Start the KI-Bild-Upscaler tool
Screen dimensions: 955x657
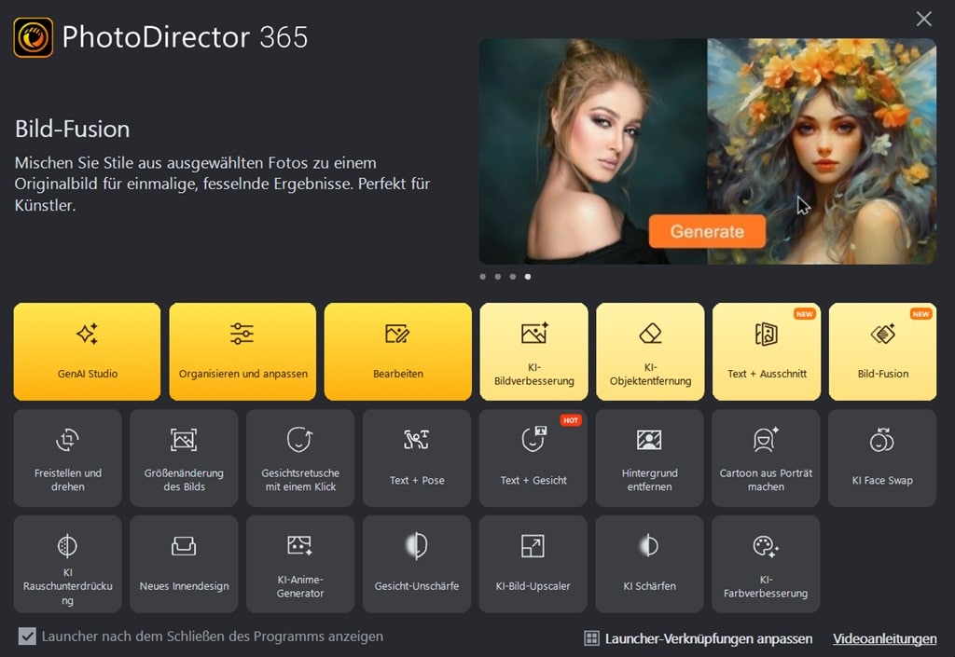click(533, 564)
